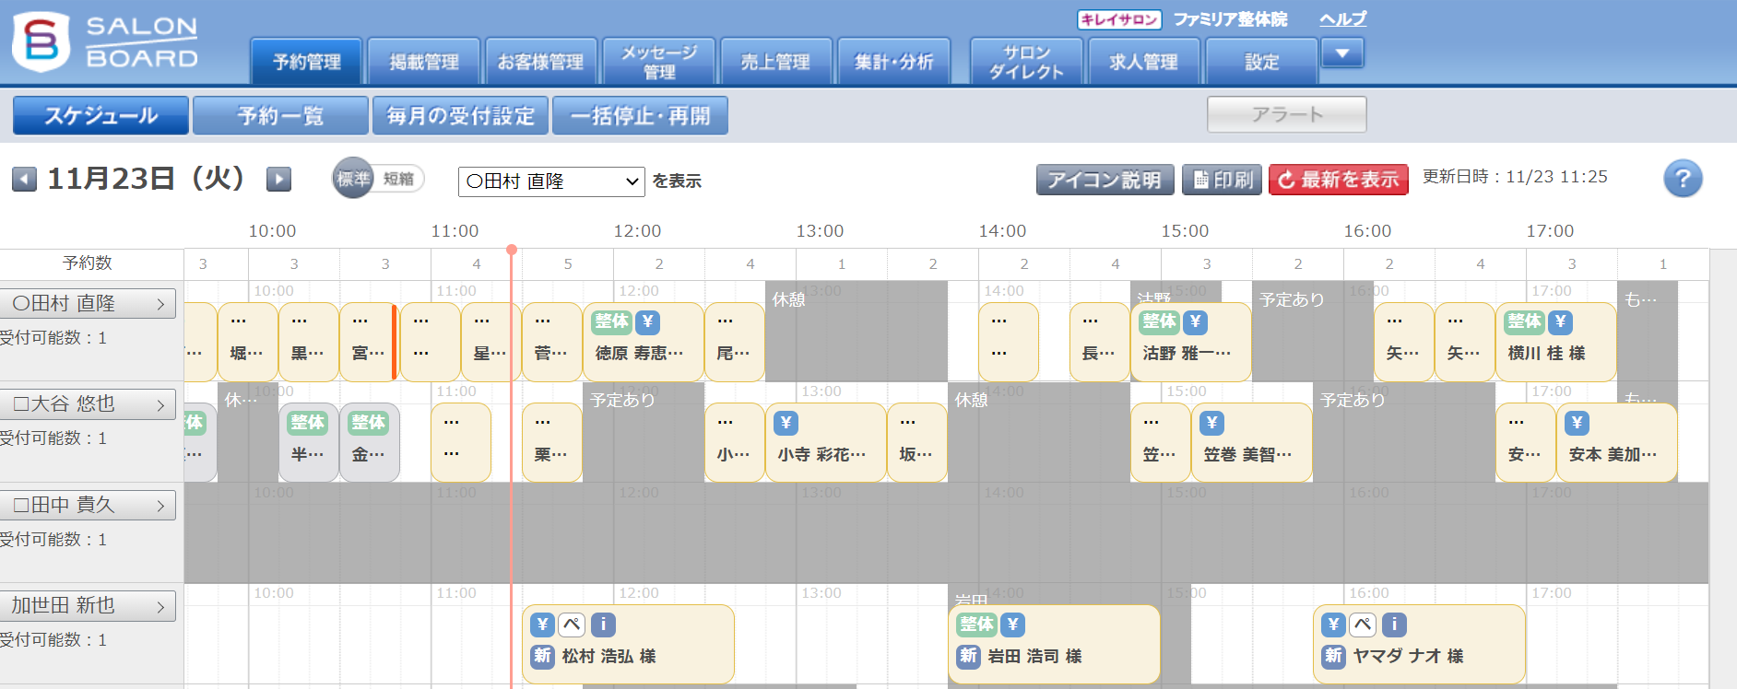Click yen icon on 松村 浩弘 booking
Image resolution: width=1737 pixels, height=689 pixels.
coord(542,625)
